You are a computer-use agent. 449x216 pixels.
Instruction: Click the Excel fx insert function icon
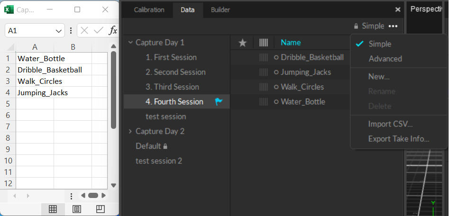(113, 30)
